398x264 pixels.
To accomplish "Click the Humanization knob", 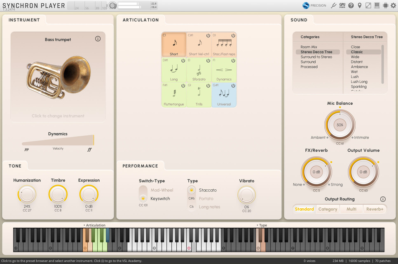I will pos(27,194).
